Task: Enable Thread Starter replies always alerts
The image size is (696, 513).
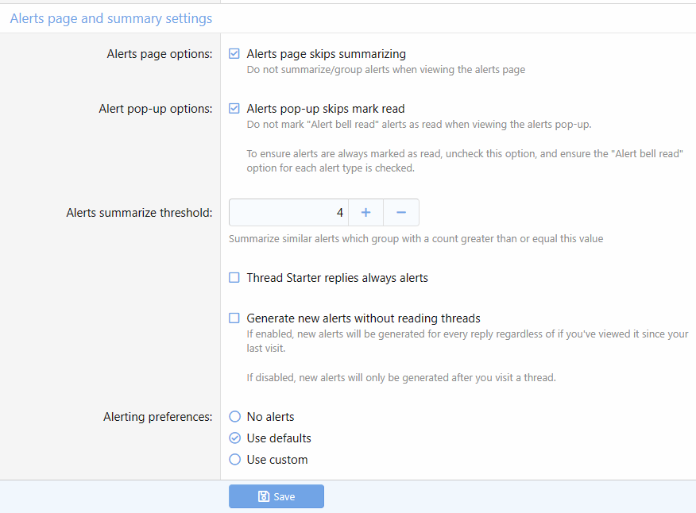Action: tap(234, 278)
